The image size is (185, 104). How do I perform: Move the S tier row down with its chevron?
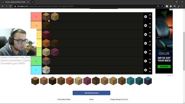point(150,18)
